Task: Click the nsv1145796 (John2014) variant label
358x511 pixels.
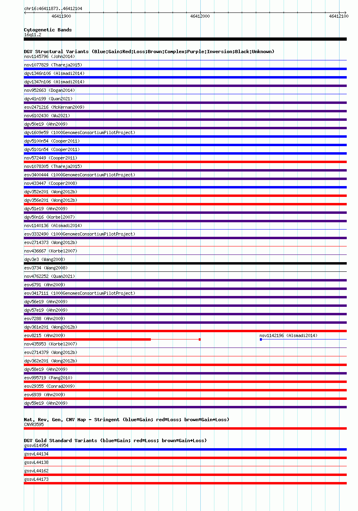Action: coord(49,56)
